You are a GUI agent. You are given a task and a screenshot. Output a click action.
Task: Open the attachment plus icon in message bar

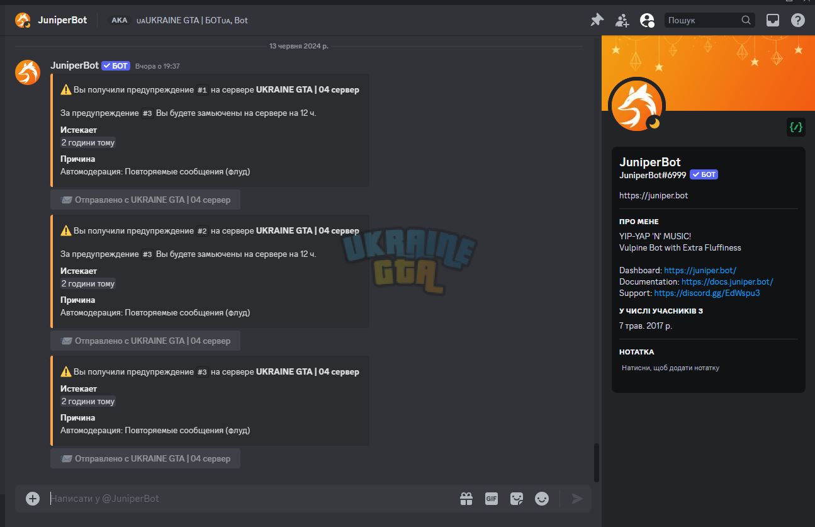pos(33,499)
